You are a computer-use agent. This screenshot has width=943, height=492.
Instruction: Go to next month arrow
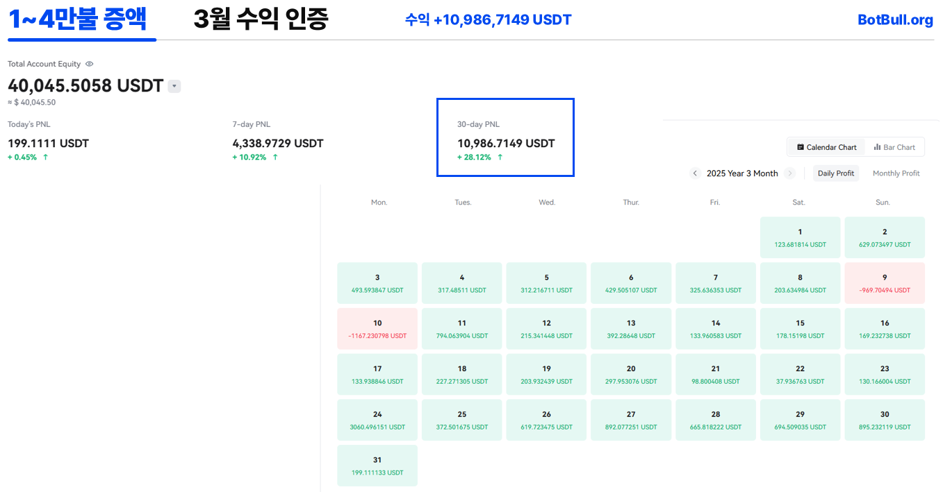[789, 173]
